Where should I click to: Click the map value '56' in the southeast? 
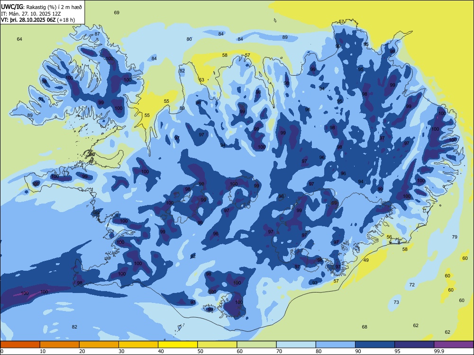(389, 237)
